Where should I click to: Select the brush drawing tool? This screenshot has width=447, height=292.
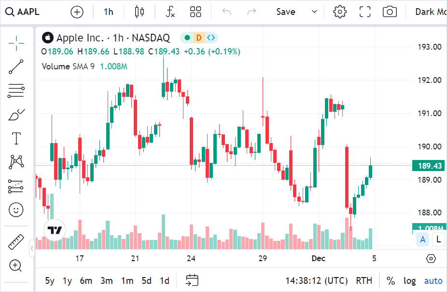pos(16,115)
